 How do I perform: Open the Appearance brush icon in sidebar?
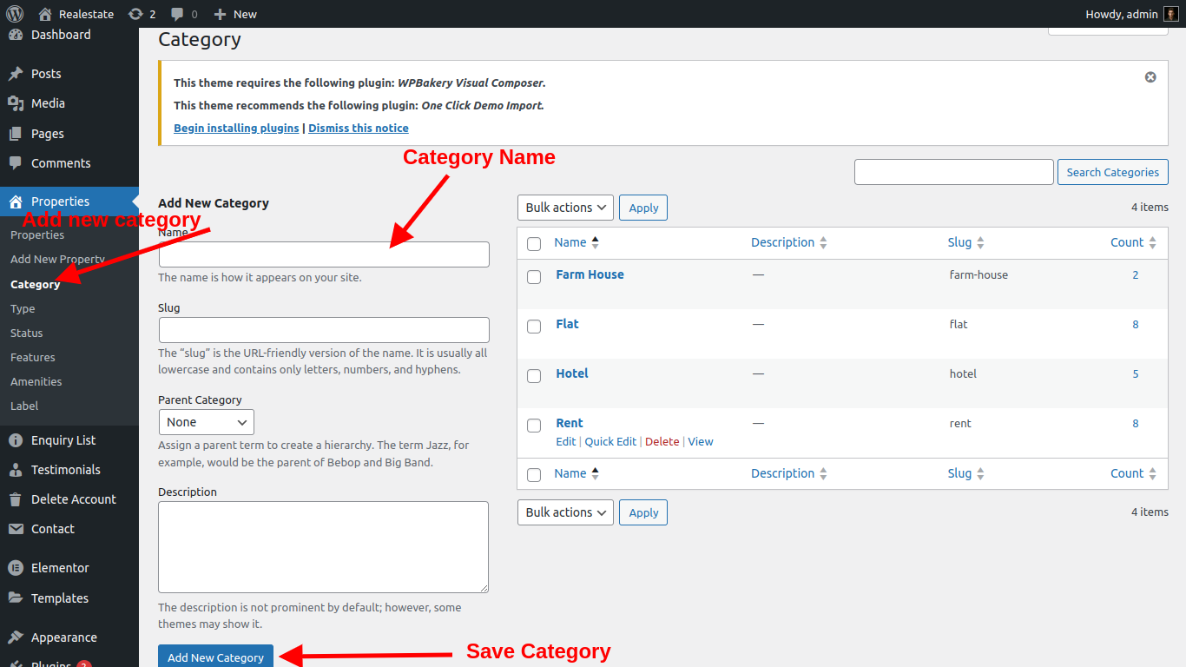coord(16,637)
